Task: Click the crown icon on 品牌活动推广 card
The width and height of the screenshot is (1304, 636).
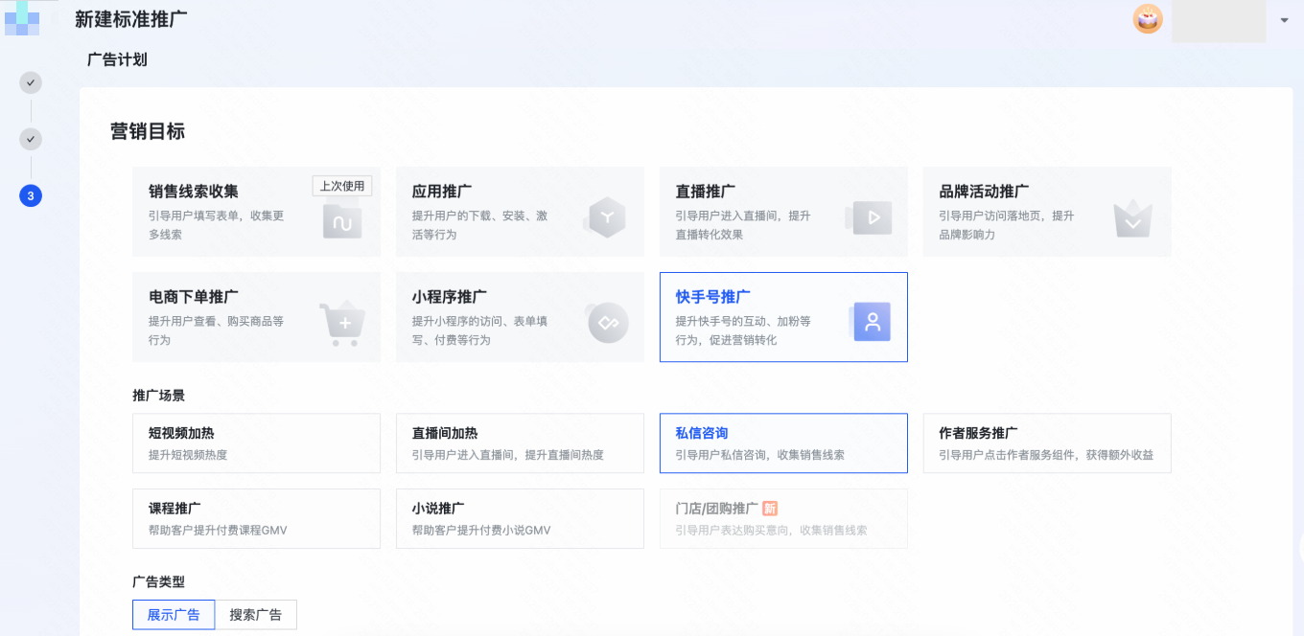Action: tap(1132, 217)
